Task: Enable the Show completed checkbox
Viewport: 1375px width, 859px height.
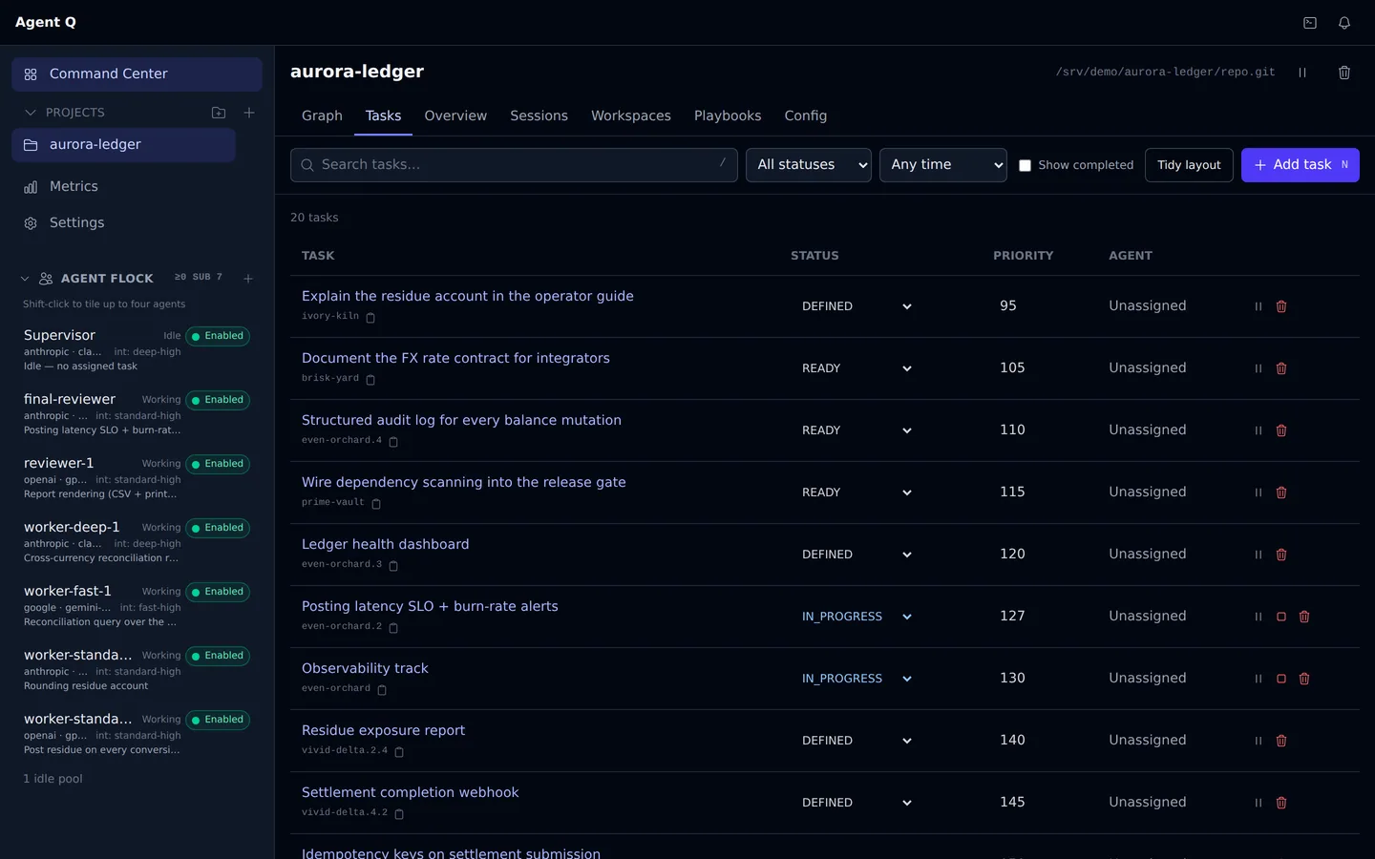Action: [1026, 165]
